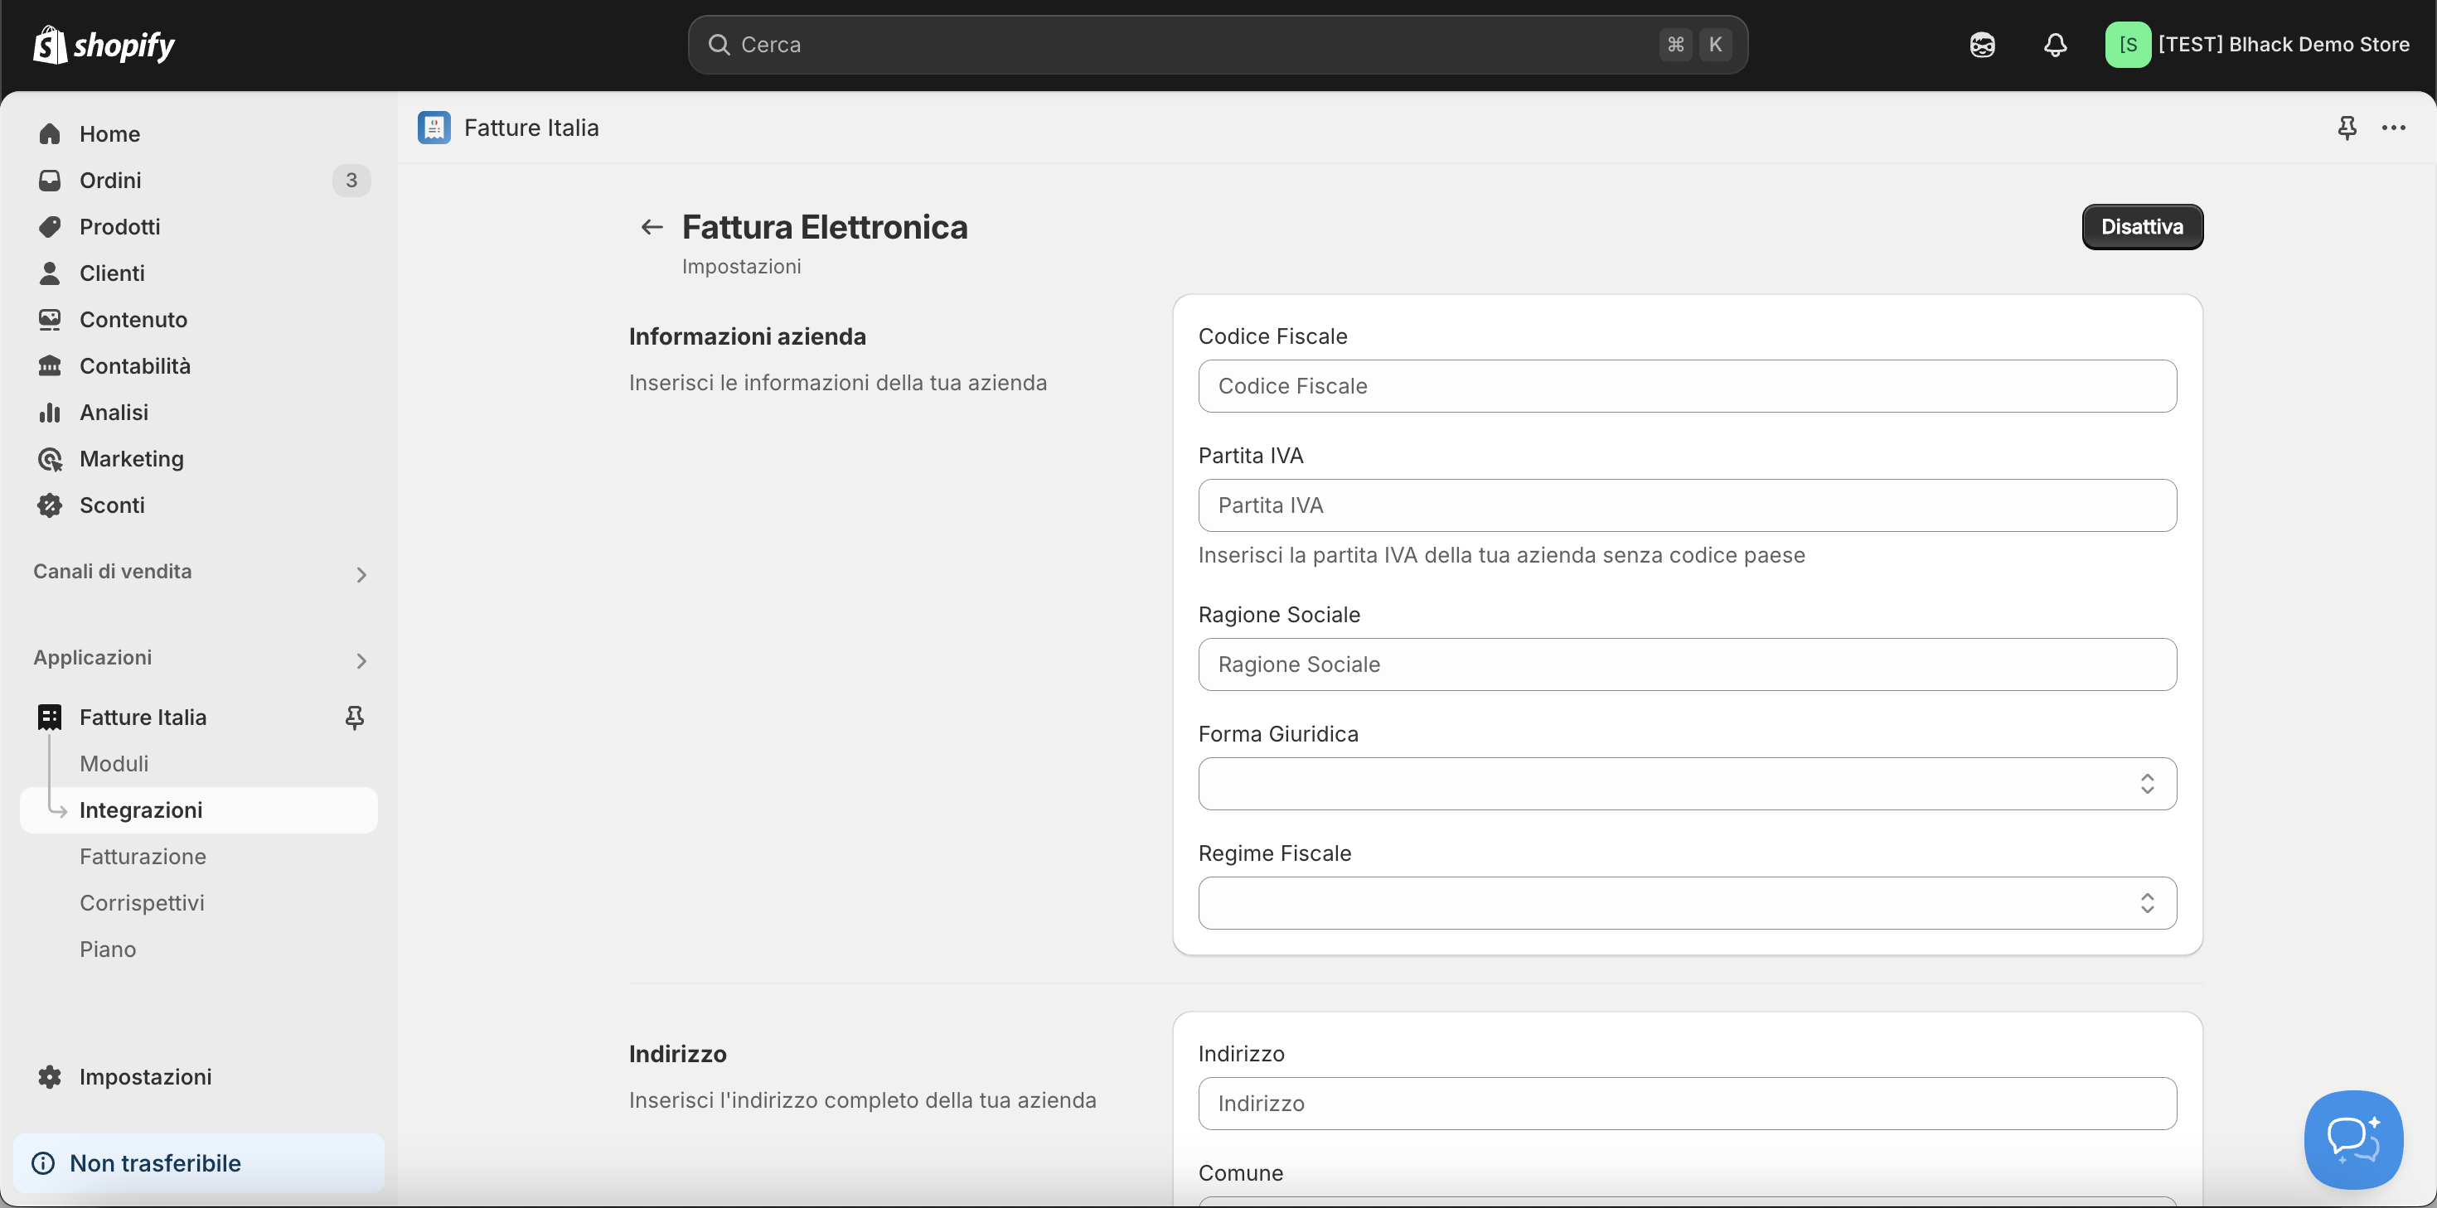Screen dimensions: 2437x1208
Task: Open Sconti in the sidebar
Action: [199, 505]
